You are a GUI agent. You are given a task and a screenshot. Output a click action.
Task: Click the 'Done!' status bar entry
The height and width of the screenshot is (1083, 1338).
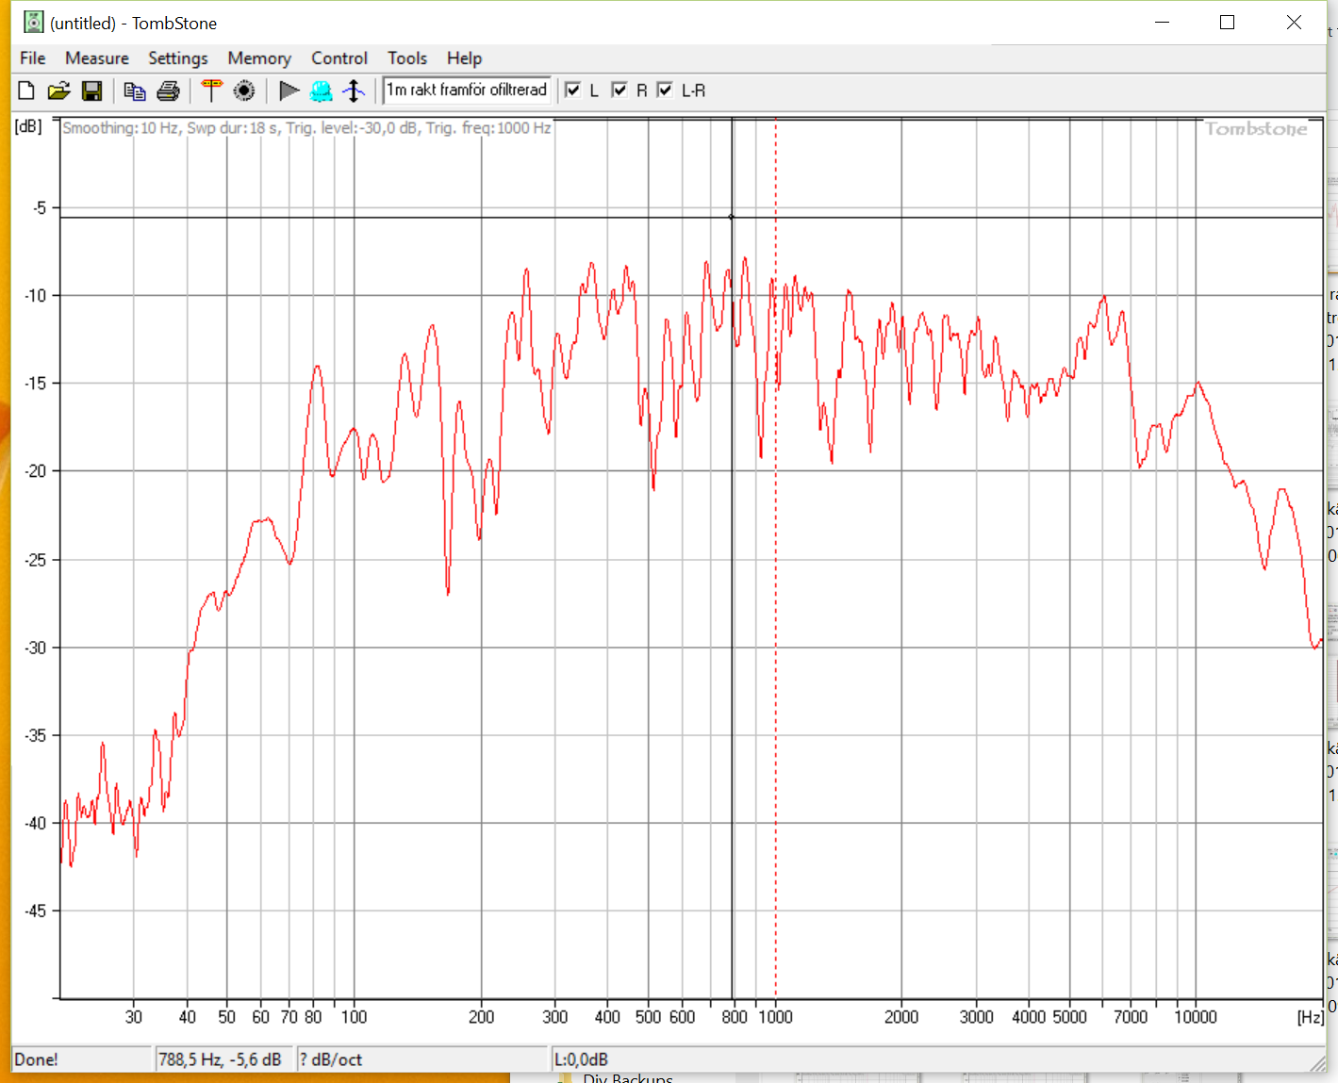tap(81, 1059)
